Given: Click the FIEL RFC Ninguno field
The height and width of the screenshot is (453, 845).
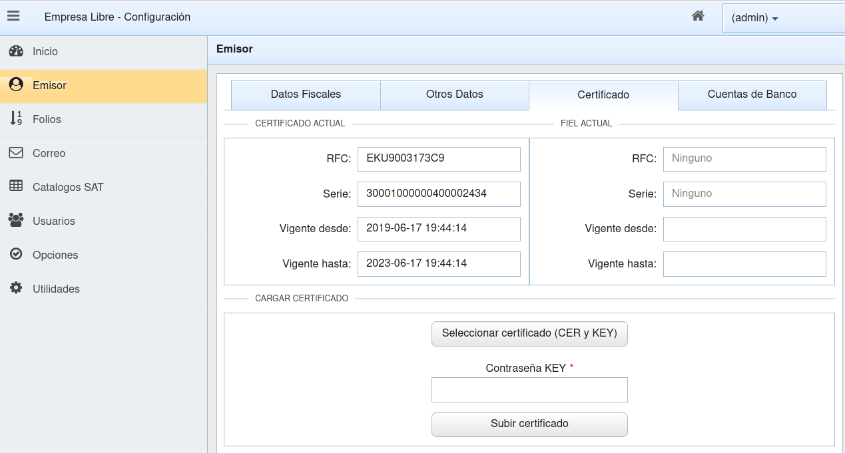Looking at the screenshot, I should click(744, 159).
